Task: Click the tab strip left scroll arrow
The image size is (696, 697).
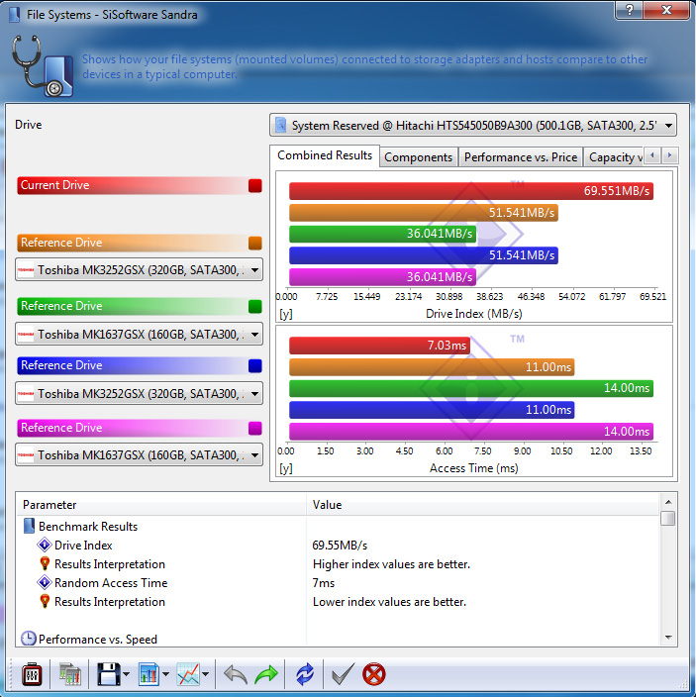Action: tap(652, 155)
